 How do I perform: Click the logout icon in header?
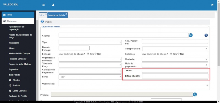point(212,5)
